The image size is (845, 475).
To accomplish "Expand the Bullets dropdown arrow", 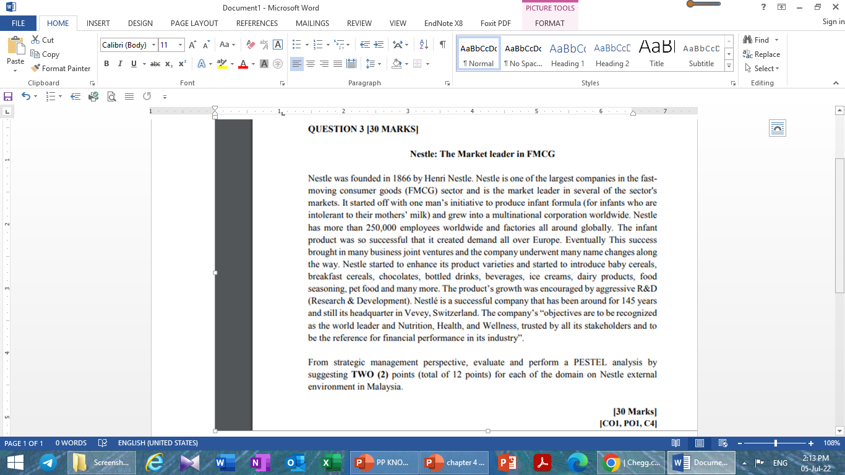I will [x=306, y=45].
